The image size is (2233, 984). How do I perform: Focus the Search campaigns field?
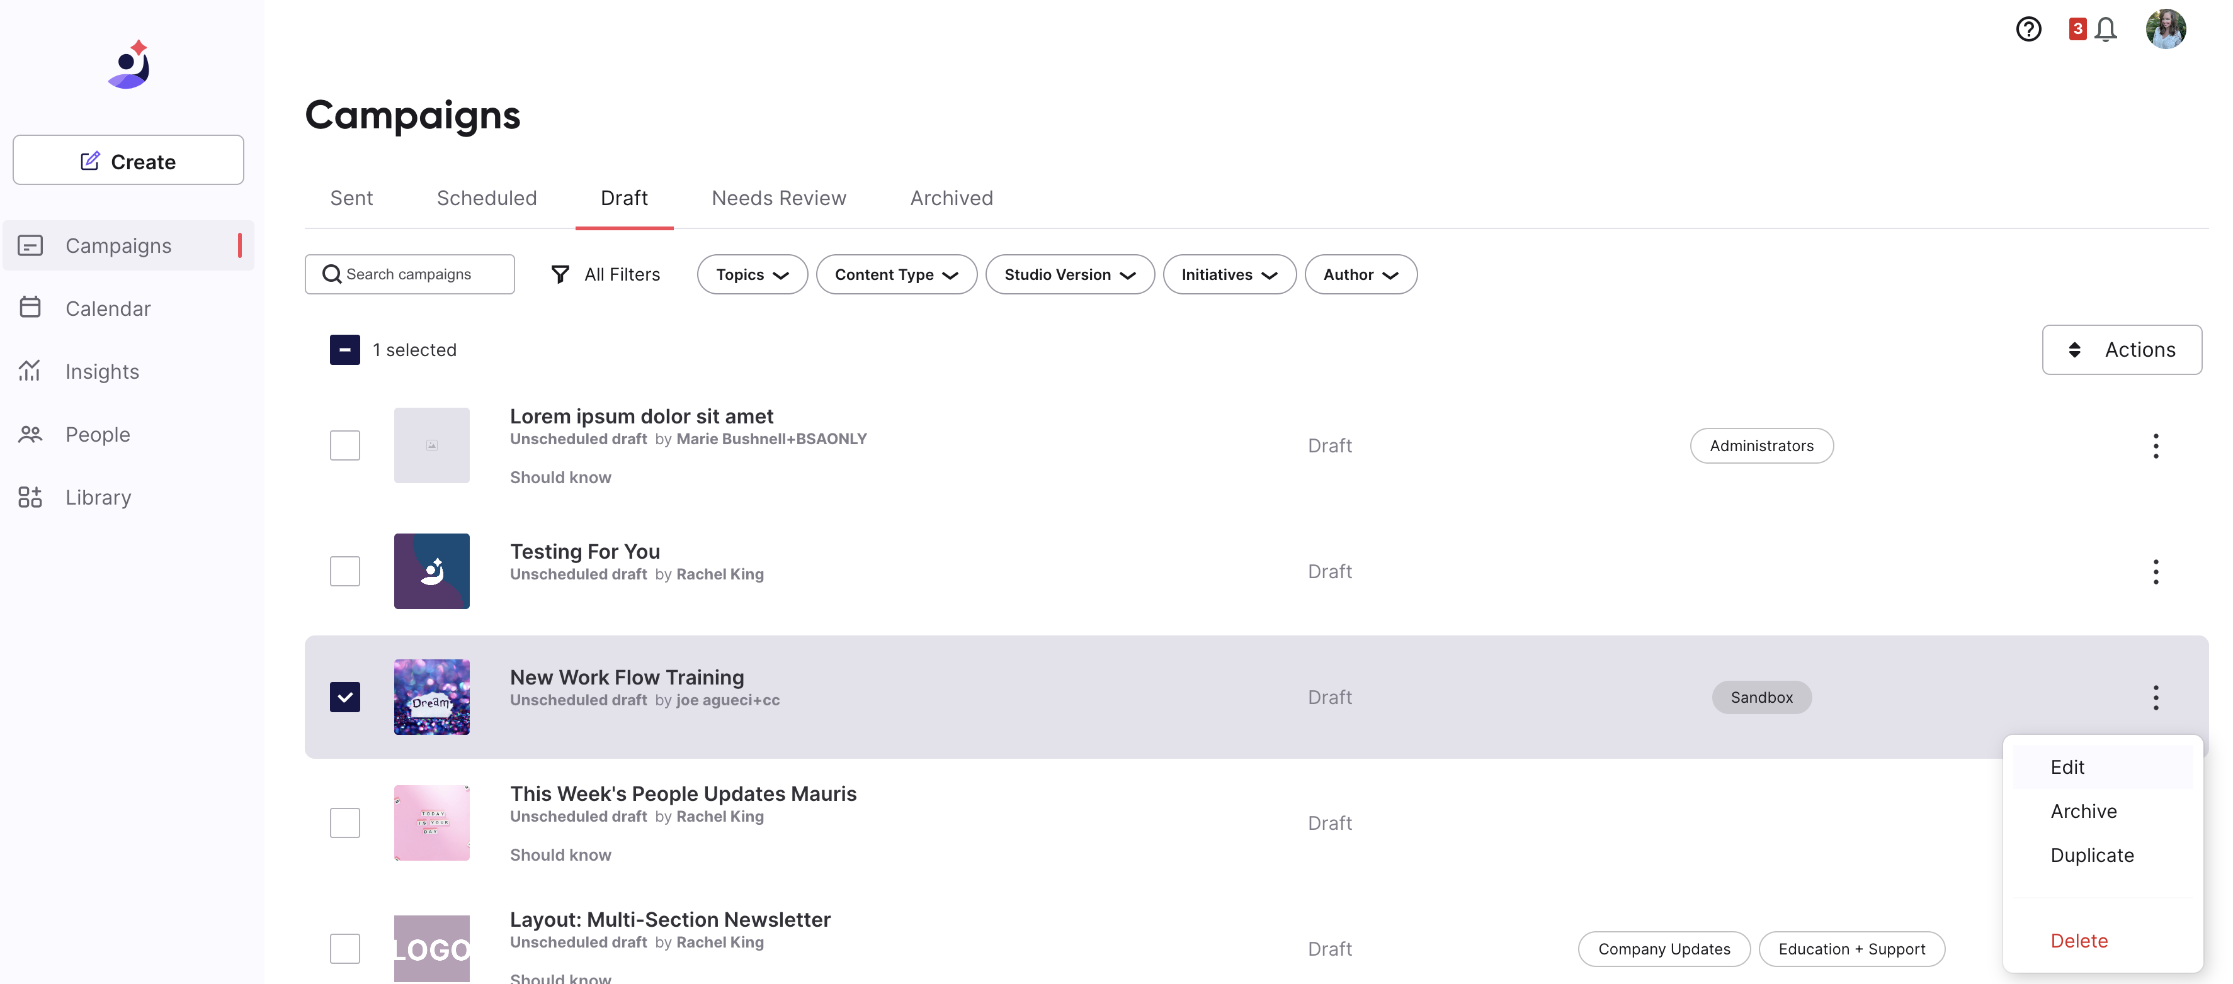pyautogui.click(x=421, y=274)
